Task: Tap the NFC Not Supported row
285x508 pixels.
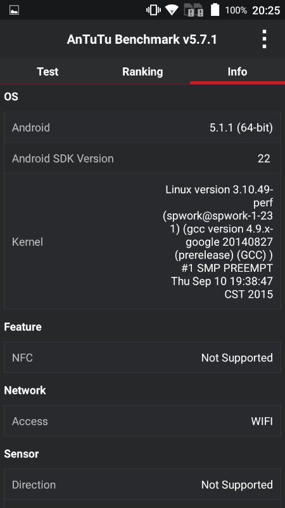Action: [142, 358]
